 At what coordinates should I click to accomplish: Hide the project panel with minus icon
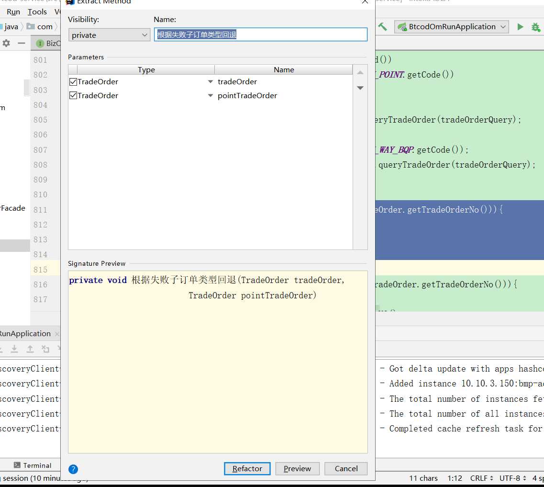22,43
